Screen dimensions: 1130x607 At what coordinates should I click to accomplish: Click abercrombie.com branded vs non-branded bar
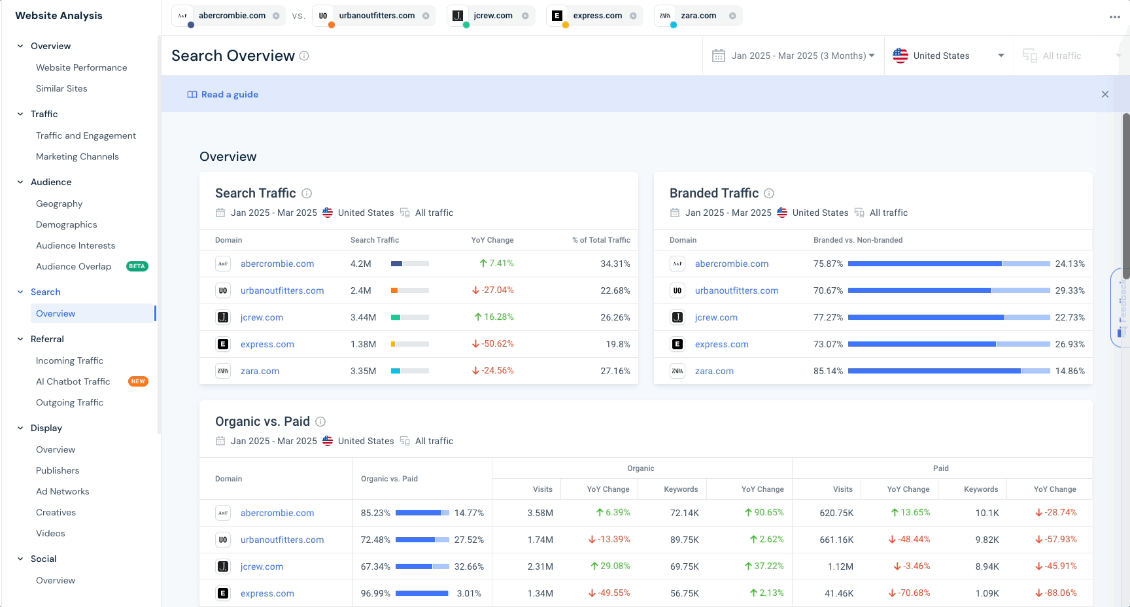click(949, 264)
